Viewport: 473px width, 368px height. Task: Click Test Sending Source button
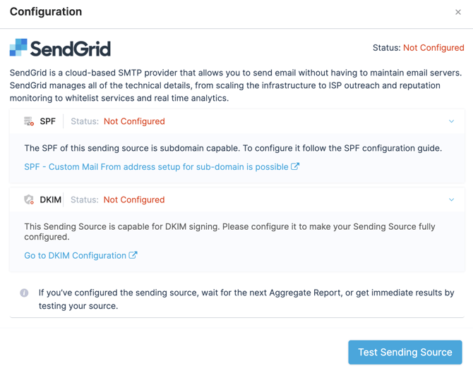405,352
